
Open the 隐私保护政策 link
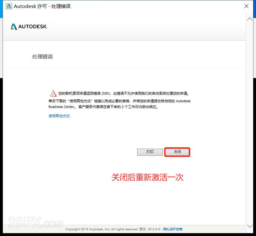[173, 229]
